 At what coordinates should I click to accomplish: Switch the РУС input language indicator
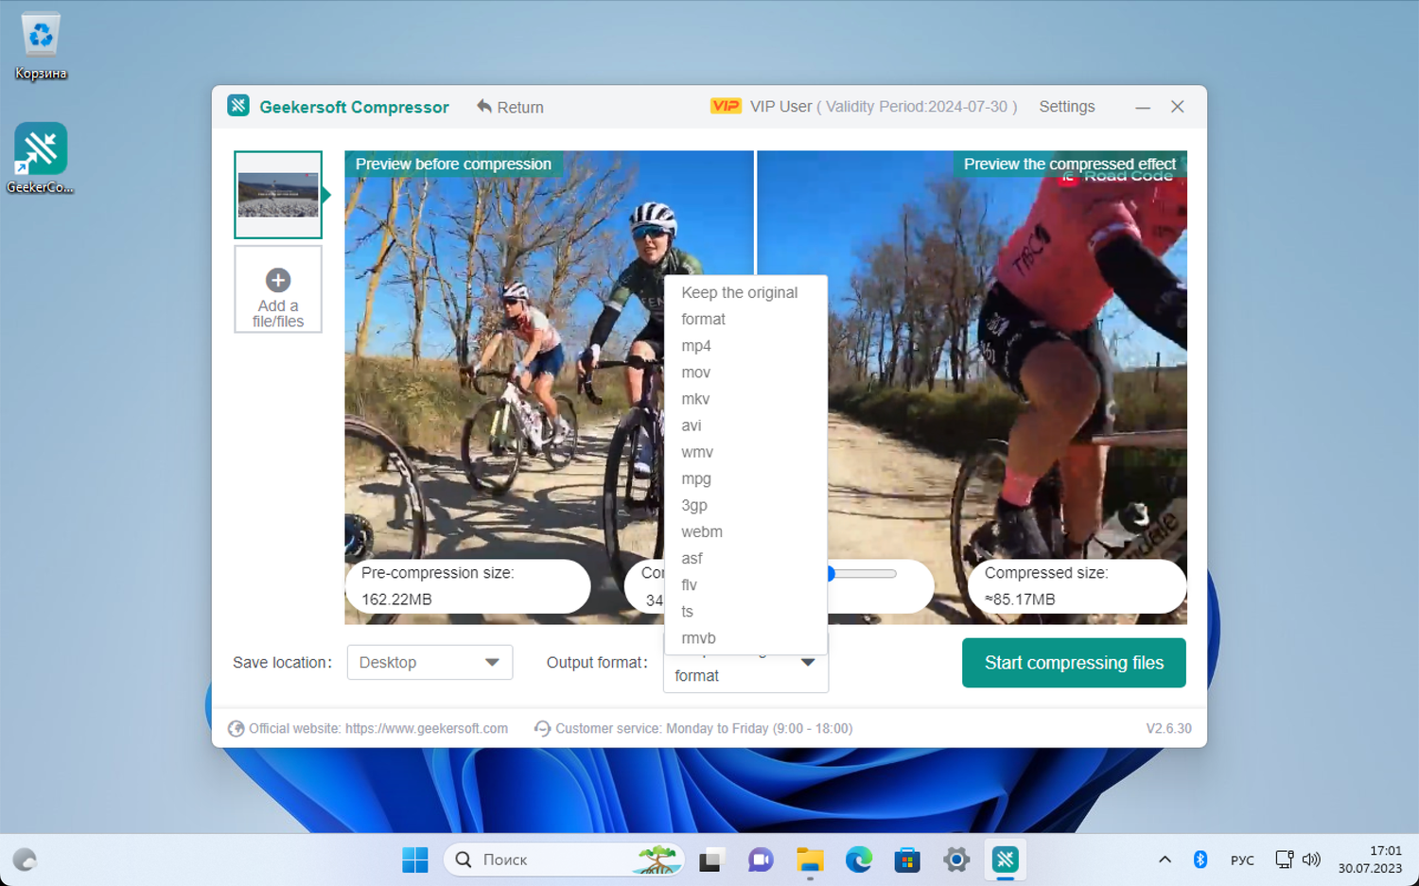coord(1242,860)
